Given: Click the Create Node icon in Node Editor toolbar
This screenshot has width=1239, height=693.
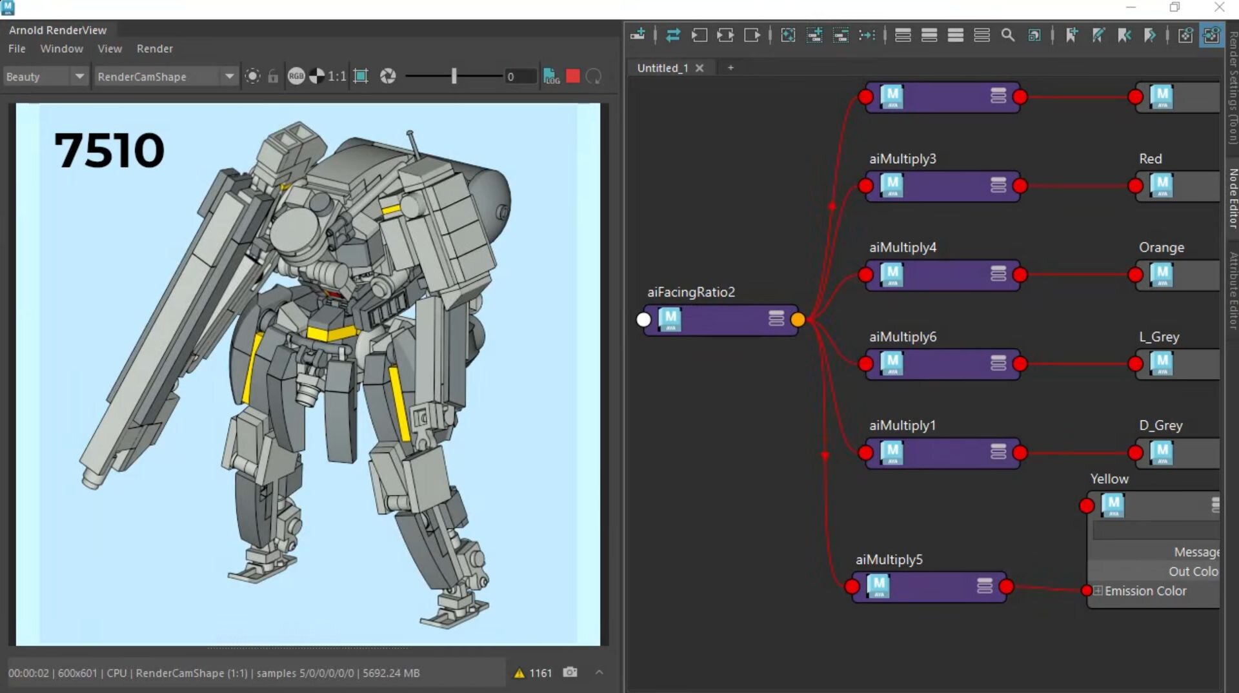Looking at the screenshot, I should point(638,35).
